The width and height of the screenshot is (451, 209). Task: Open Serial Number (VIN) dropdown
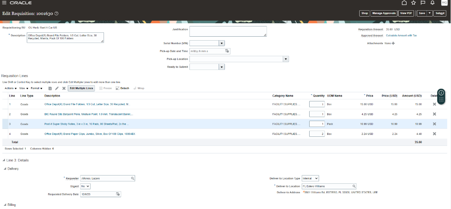(221, 43)
